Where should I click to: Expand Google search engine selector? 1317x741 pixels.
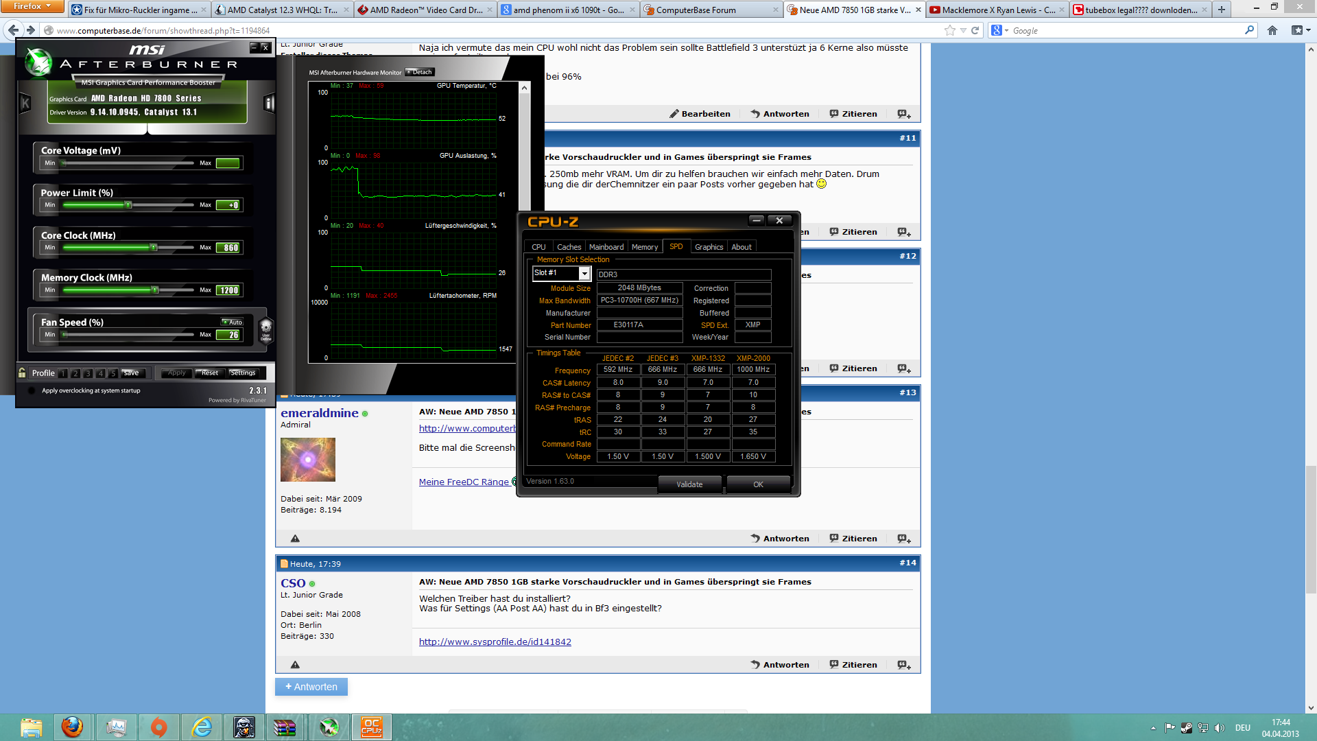tap(1000, 30)
